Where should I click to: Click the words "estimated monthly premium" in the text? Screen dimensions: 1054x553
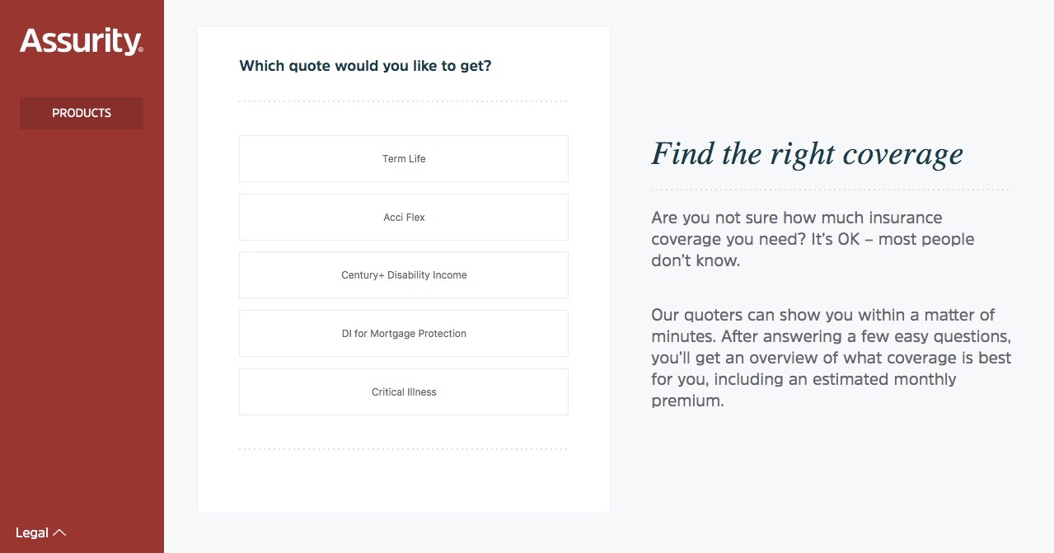point(803,391)
